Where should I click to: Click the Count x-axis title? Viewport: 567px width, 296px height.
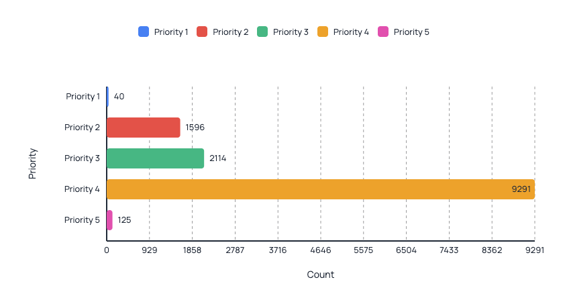[320, 275]
